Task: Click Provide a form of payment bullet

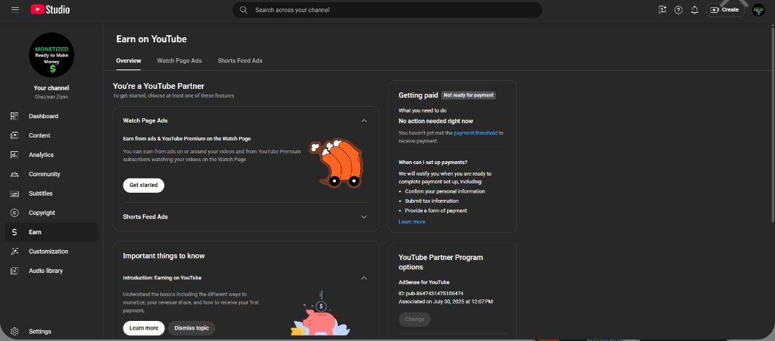Action: click(x=436, y=211)
